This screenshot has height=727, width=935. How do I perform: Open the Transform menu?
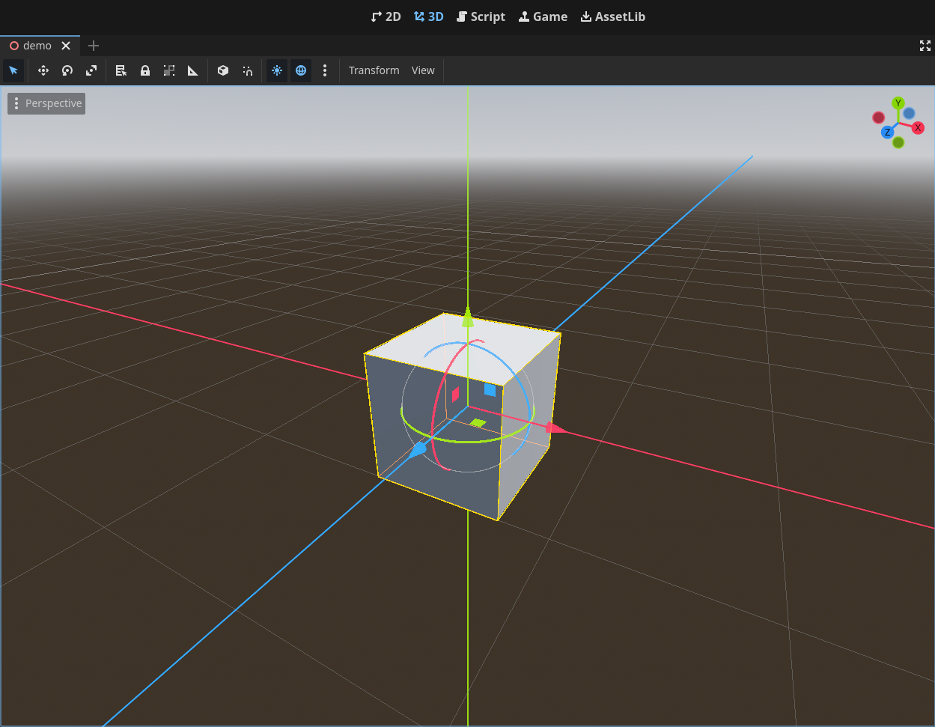374,70
